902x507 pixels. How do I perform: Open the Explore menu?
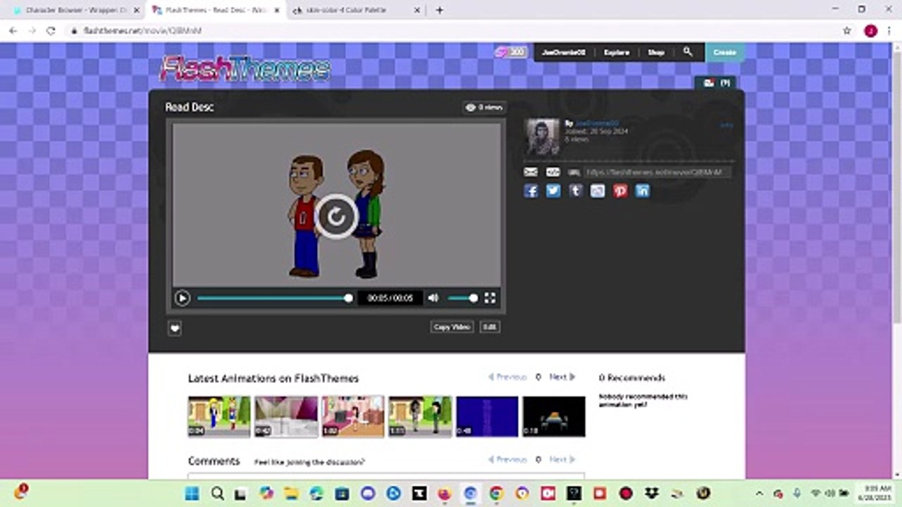[x=617, y=52]
